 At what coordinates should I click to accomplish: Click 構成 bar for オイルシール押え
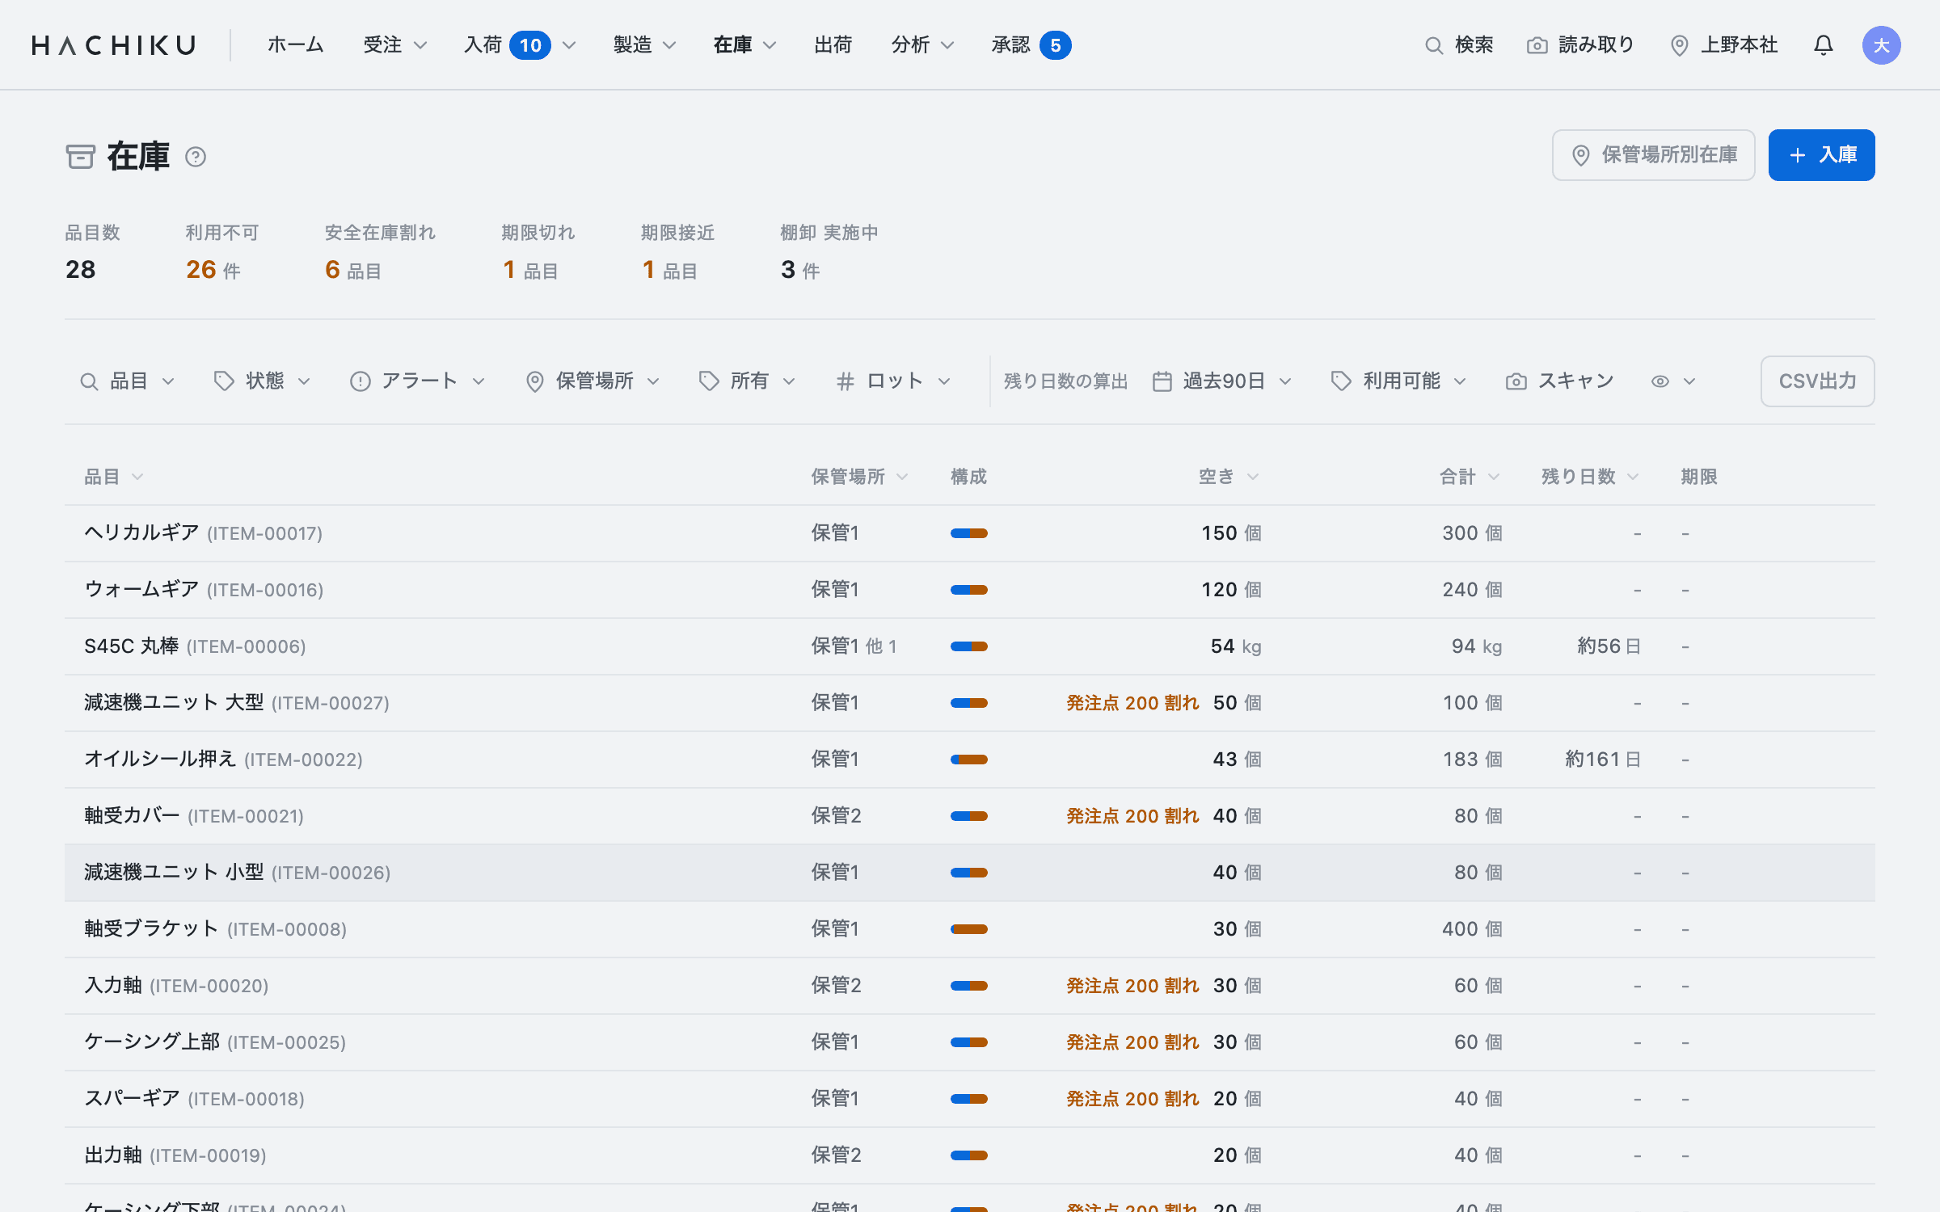pyautogui.click(x=968, y=760)
